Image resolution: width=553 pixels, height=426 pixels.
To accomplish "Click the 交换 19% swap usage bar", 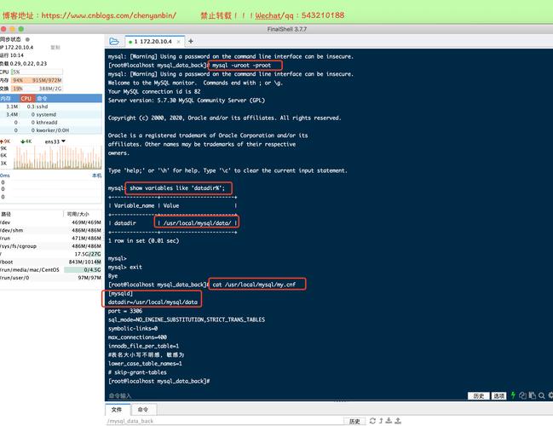I will (x=37, y=89).
